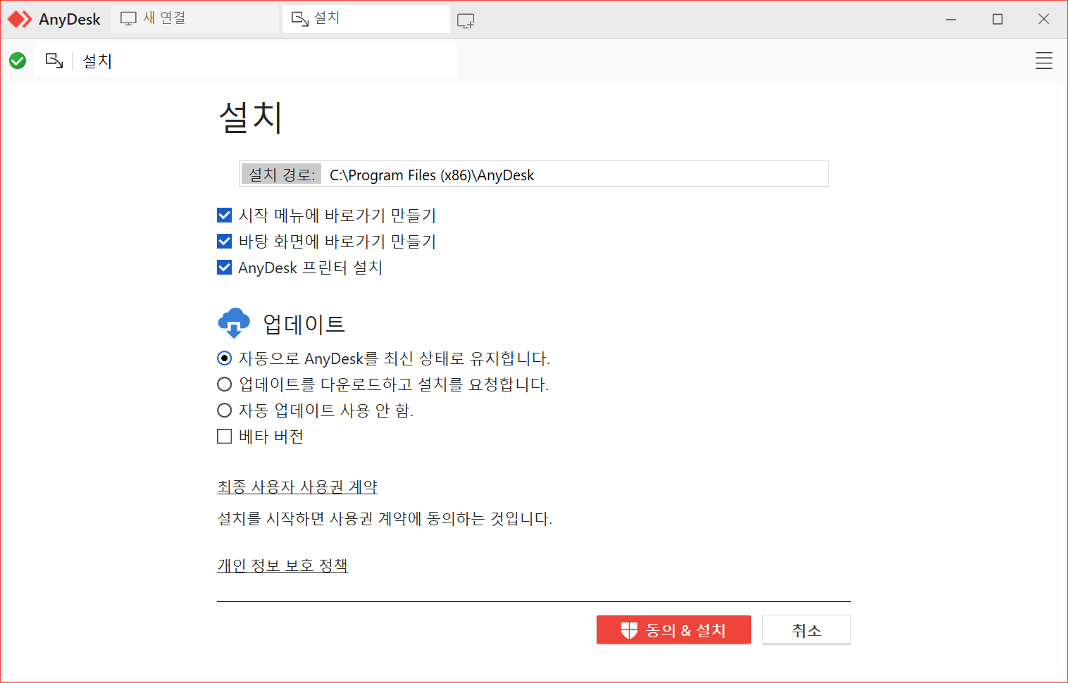Click the 설치 page heading text
This screenshot has width=1068, height=683.
[x=251, y=117]
